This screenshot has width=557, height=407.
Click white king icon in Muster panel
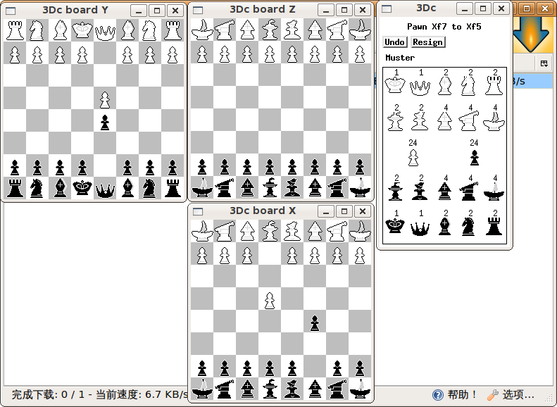395,85
